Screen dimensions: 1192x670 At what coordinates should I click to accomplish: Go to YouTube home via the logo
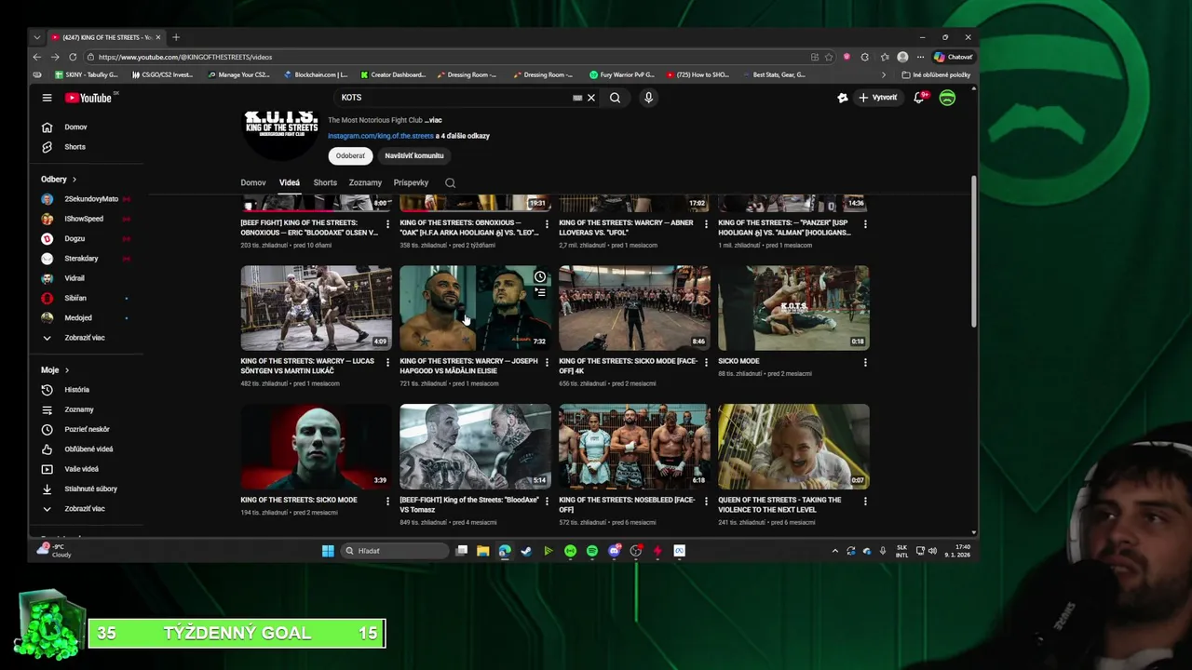click(x=88, y=98)
